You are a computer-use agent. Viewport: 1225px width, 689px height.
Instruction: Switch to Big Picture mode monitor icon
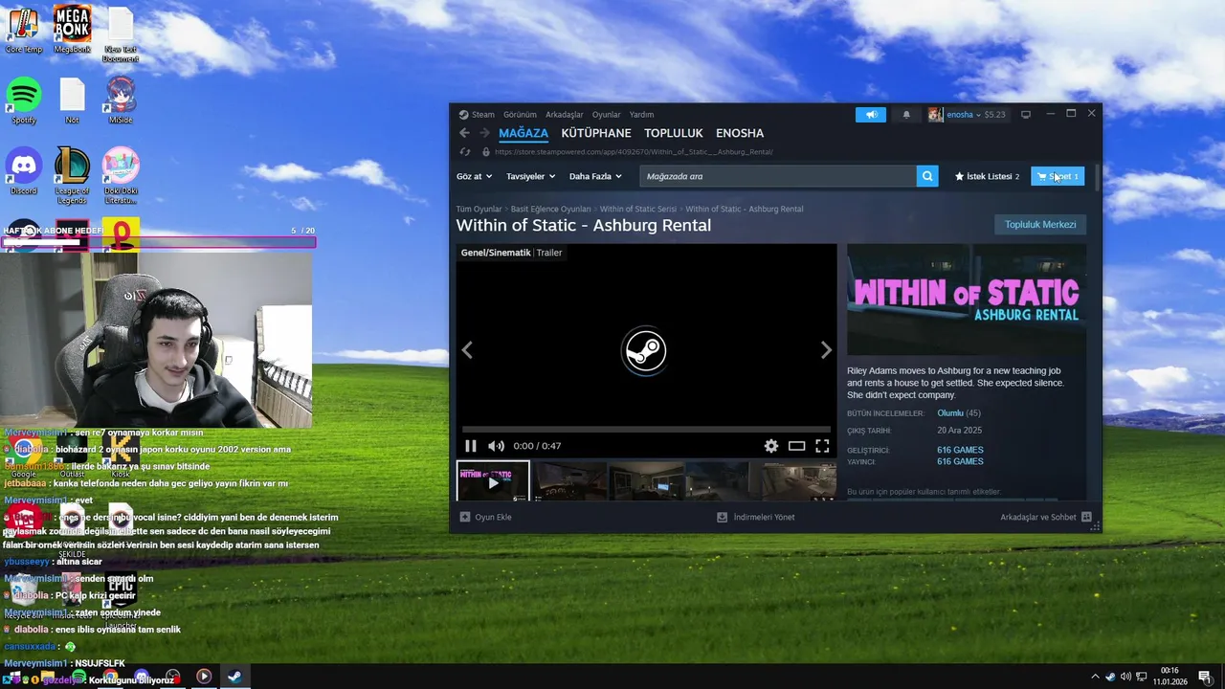[1025, 115]
